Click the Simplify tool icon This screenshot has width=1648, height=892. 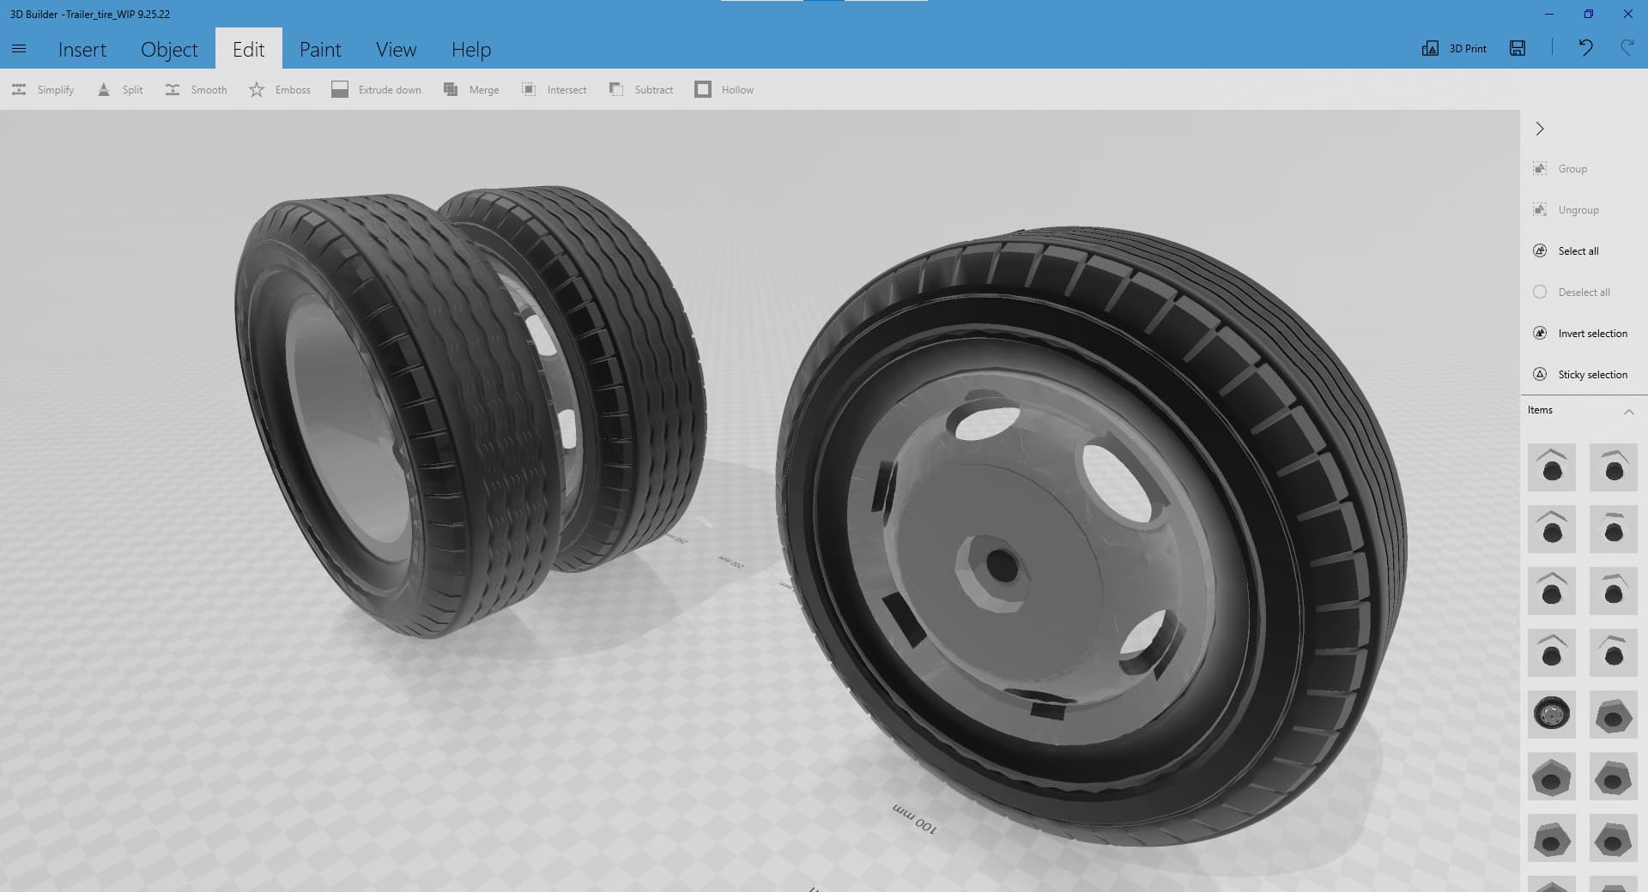coord(19,89)
